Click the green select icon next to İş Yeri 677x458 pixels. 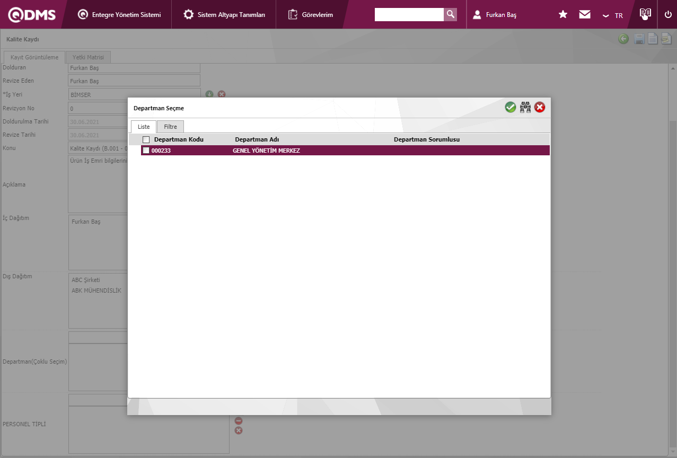(209, 94)
